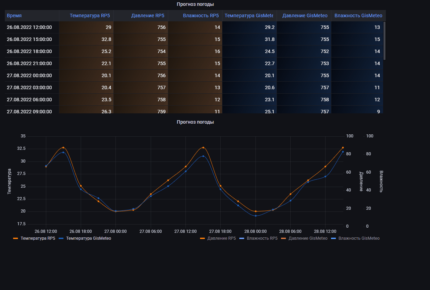
Task: Sort table by the "Время" column header
Action: [14, 15]
